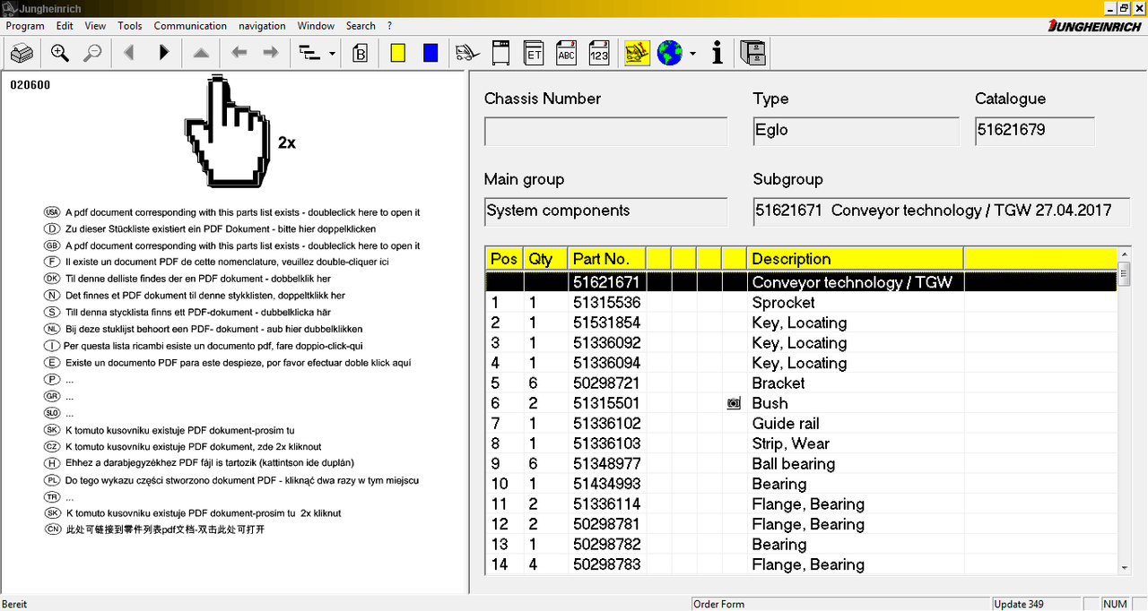Open the Search menu
Screen dimensions: 1148x611
pos(361,26)
